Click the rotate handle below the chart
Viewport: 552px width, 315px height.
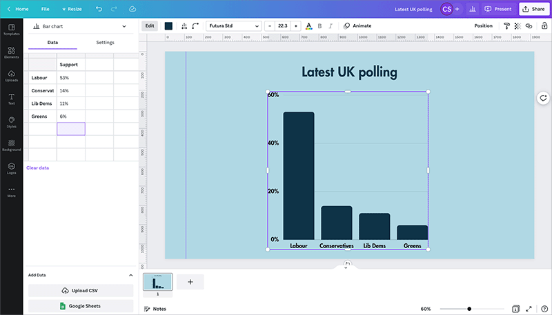click(x=348, y=264)
